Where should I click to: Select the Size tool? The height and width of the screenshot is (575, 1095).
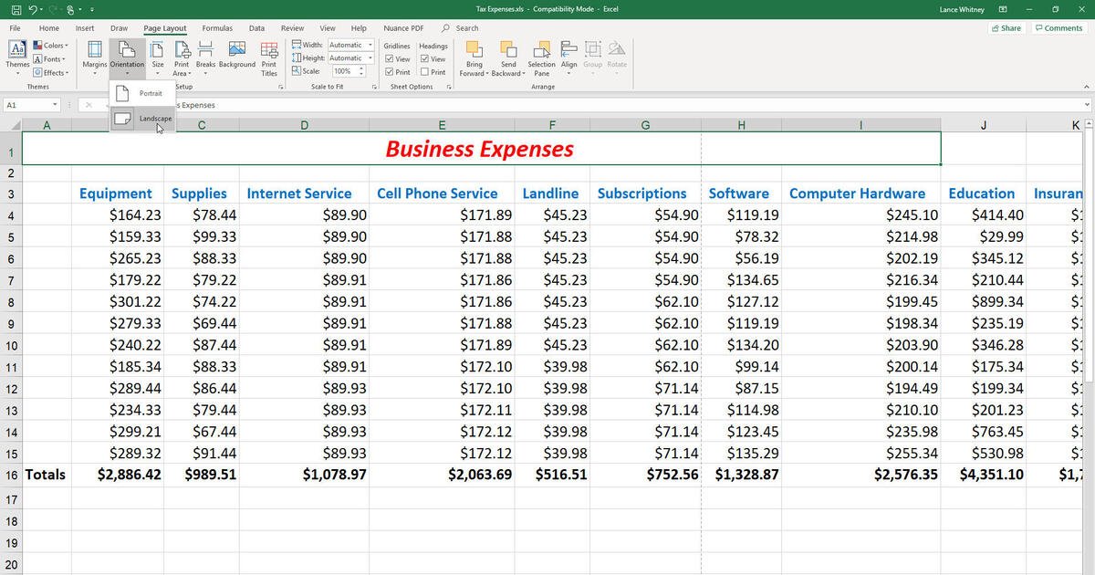point(157,57)
